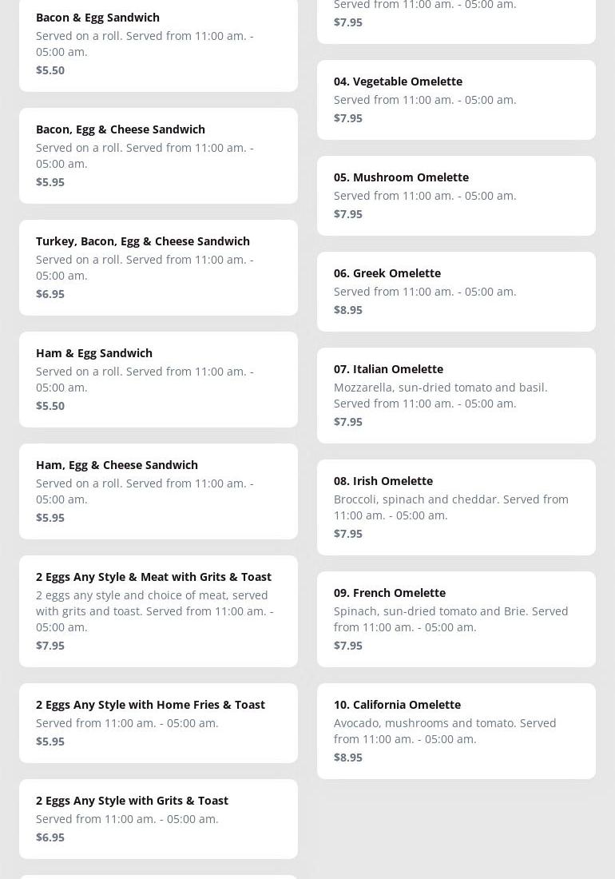This screenshot has width=615, height=879.
Task: Select 2 Eggs with Home Fries & Toast
Action: point(158,722)
